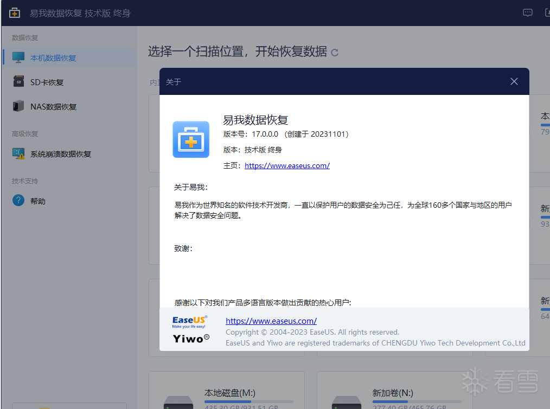Click the version text 17.0.0.0

pos(265,134)
